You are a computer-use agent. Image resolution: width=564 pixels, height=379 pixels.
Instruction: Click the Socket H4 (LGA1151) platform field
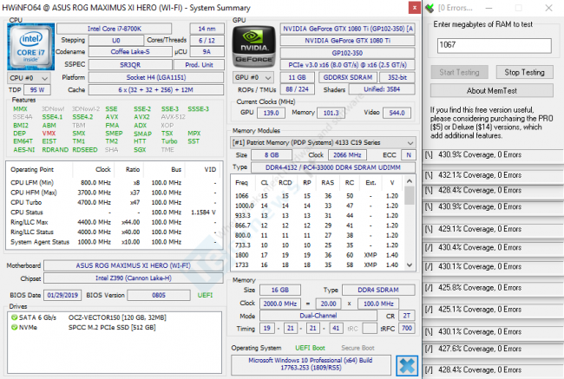click(x=156, y=78)
